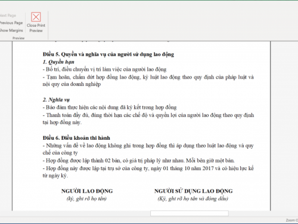The height and width of the screenshot is (224, 298).
Task: Click line 'Hợp đồng được lập thành 02 bản'
Action: 139,161
